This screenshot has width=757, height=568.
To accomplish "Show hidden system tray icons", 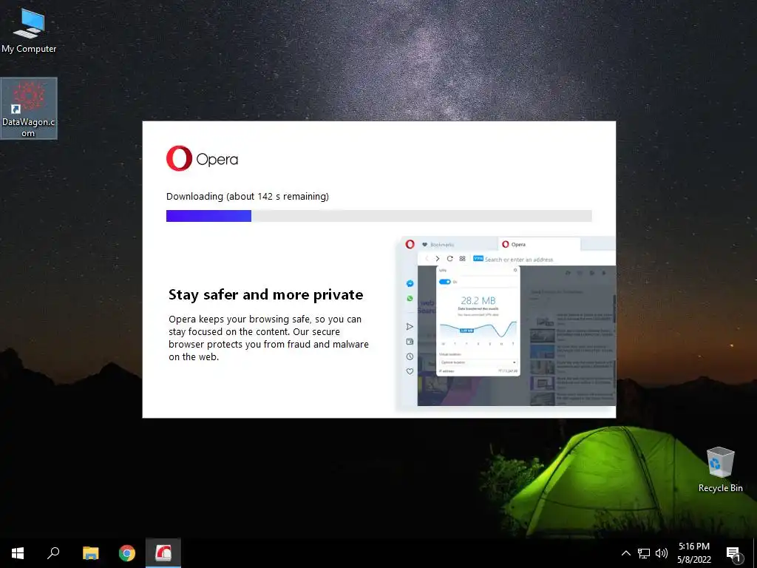I will click(x=625, y=553).
